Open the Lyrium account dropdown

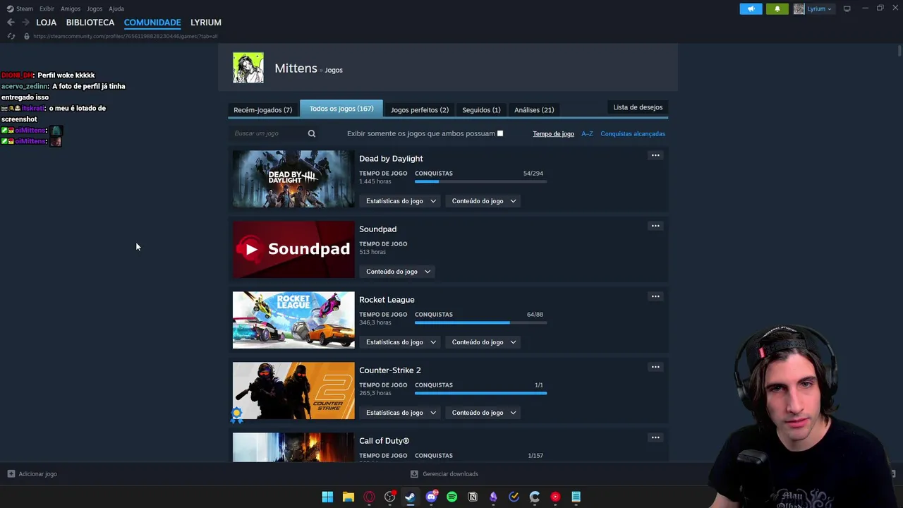[x=813, y=8]
